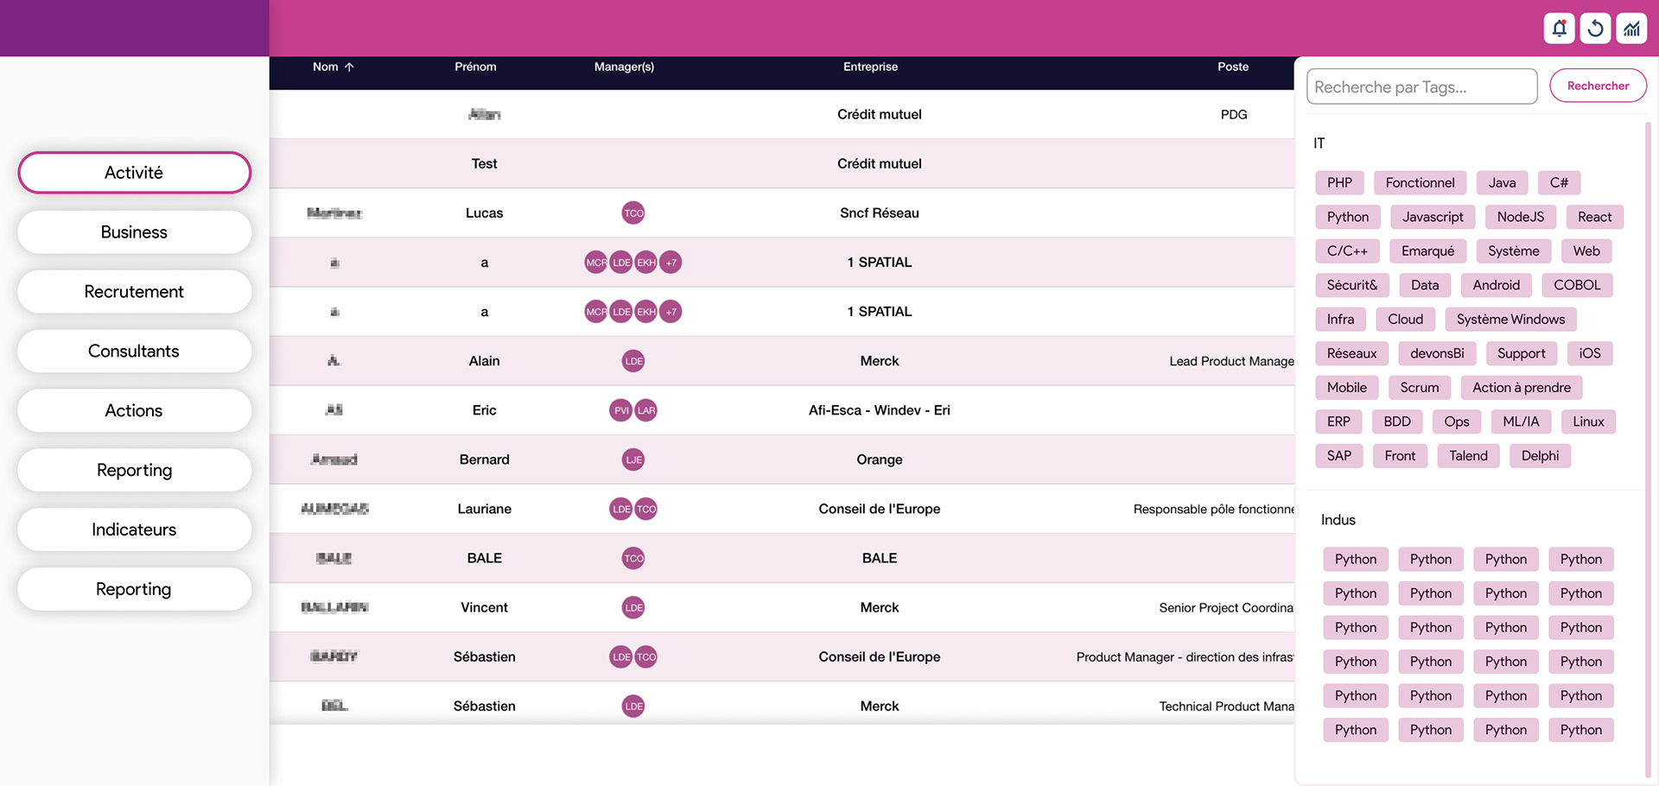Click the PVI manager badge for Eric
Screen dimensions: 1659x786
point(621,410)
